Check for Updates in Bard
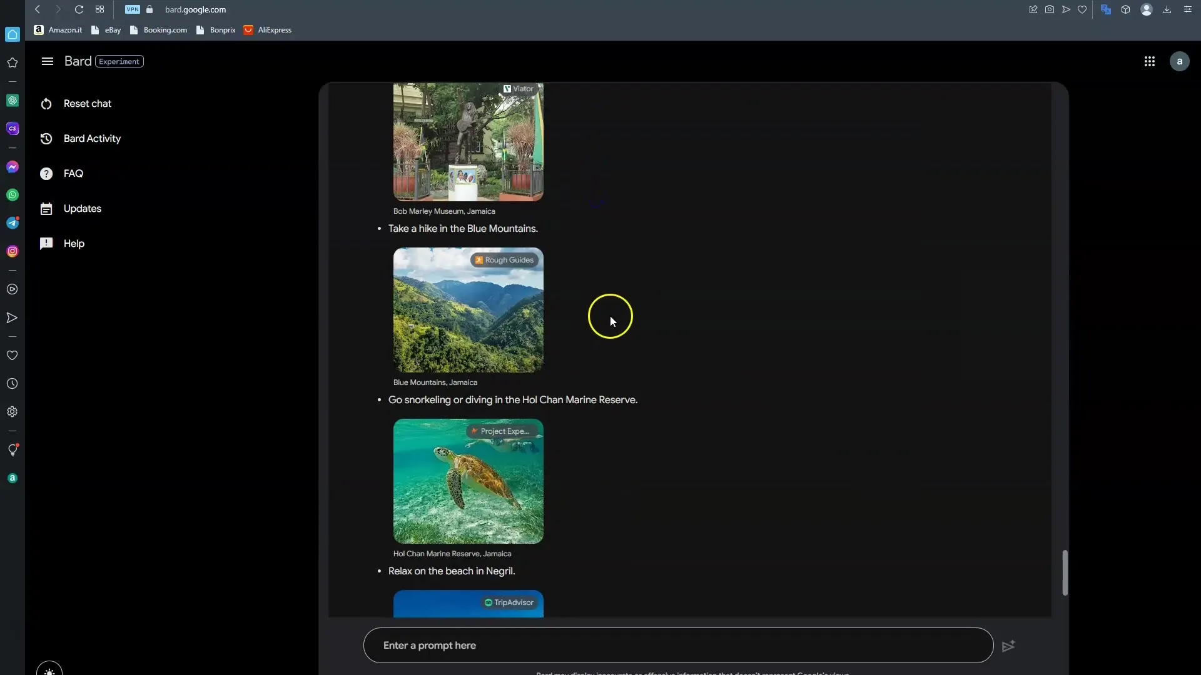The width and height of the screenshot is (1201, 675). (82, 207)
